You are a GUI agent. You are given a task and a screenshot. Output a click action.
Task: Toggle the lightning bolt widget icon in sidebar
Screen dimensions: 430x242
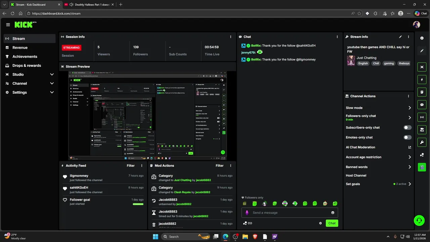(422, 80)
